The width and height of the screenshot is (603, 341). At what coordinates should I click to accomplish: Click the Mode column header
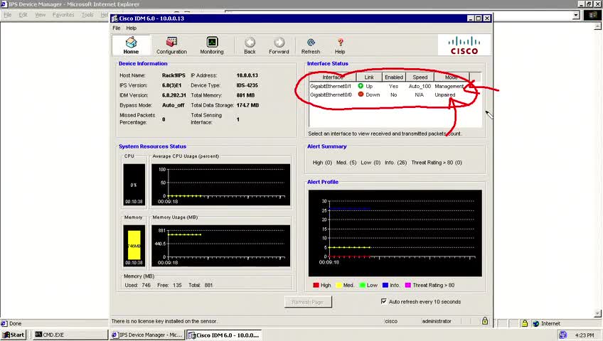[452, 77]
